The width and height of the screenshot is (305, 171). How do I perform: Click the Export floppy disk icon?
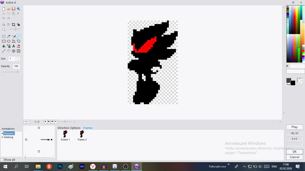pyautogui.click(x=14, y=9)
